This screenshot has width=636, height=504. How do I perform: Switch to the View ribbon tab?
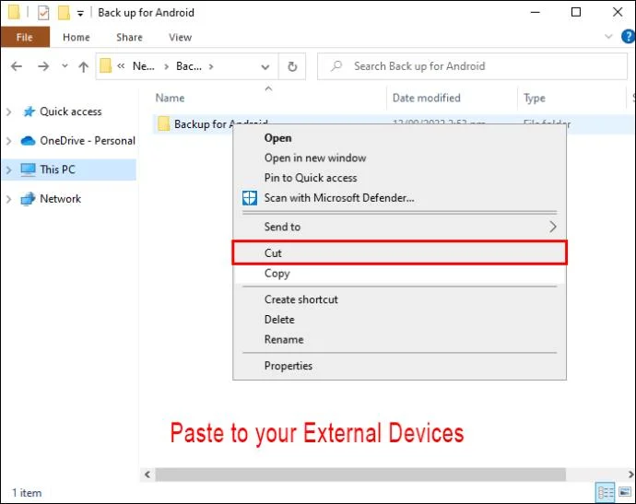[x=180, y=37]
